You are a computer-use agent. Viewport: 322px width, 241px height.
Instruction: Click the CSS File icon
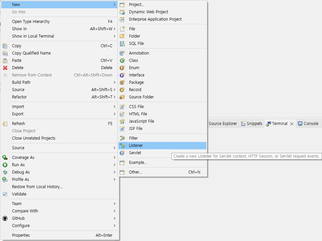tap(122, 107)
